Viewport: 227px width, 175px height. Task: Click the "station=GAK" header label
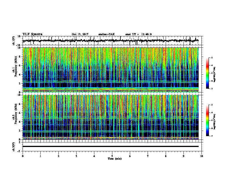point(107,34)
